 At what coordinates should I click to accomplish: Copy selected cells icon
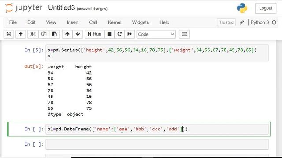(44, 34)
